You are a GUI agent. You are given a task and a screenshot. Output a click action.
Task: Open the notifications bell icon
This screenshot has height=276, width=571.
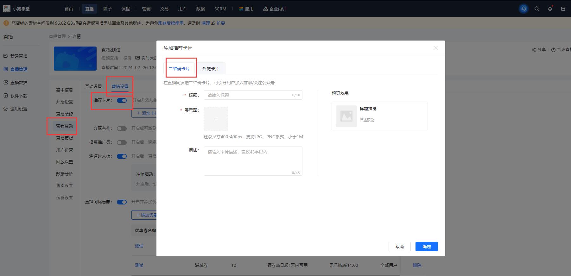click(x=550, y=9)
